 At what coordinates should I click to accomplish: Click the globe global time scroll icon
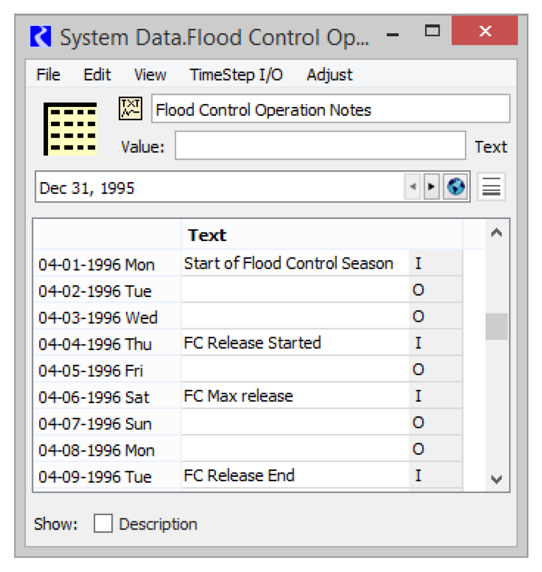tap(456, 187)
